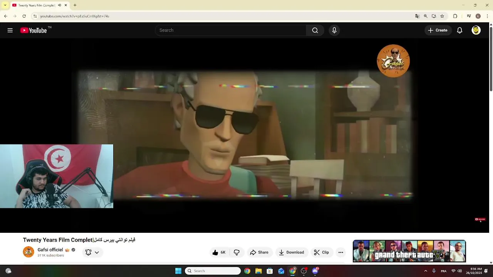Image resolution: width=493 pixels, height=277 pixels.
Task: Expand the tab search dropdown arrow
Action: 5,5
